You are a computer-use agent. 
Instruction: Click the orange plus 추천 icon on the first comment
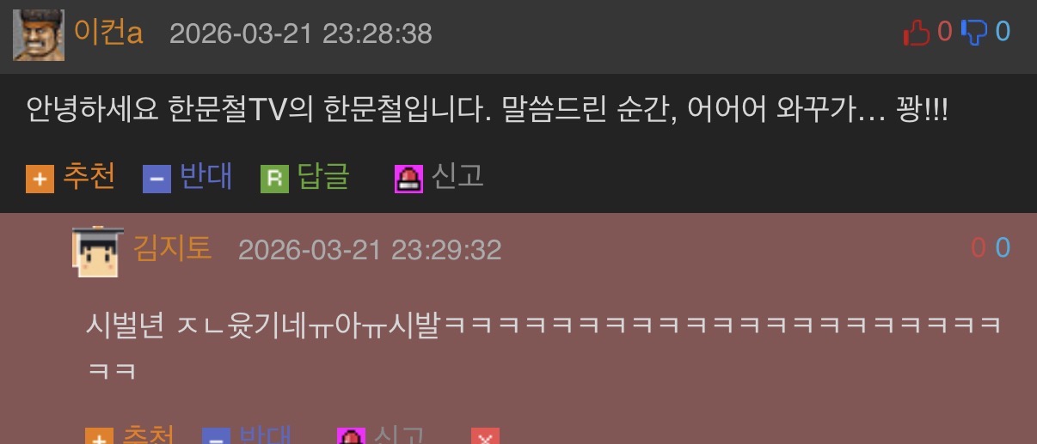point(40,179)
